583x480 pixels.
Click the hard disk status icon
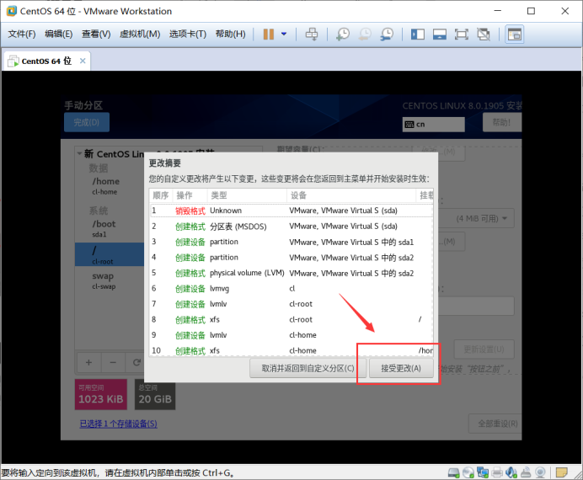click(453, 472)
